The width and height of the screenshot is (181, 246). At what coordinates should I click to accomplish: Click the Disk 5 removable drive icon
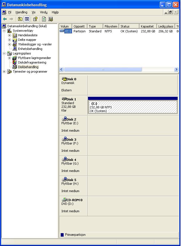(64, 179)
